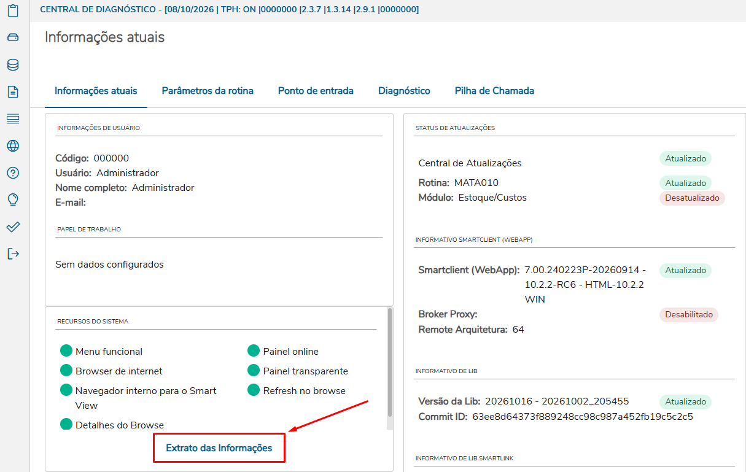Click the clipboard icon in the sidebar
Viewport: 746px width, 472px height.
click(13, 10)
